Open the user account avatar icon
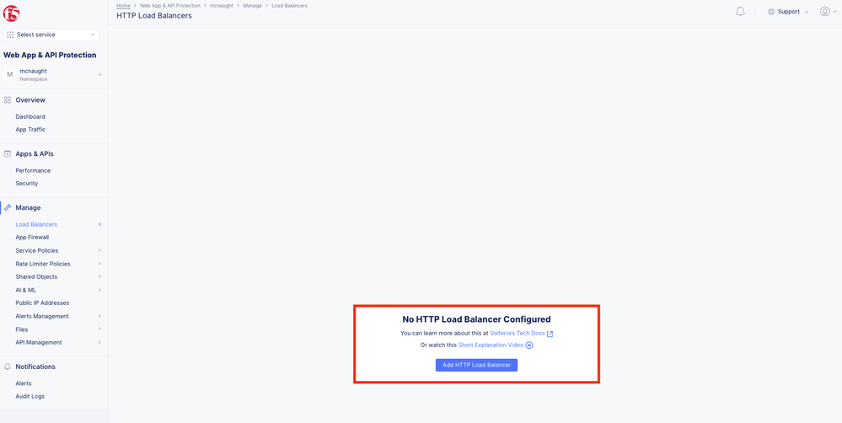This screenshot has width=842, height=423. click(825, 11)
